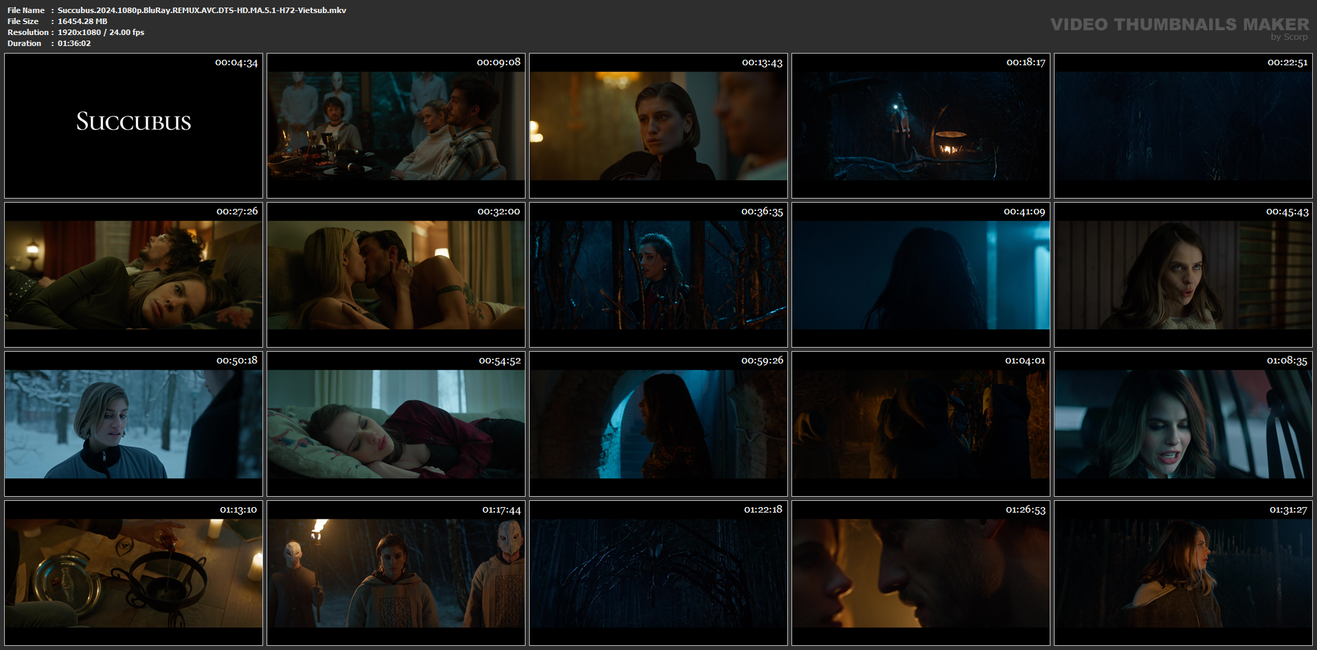
Task: Select the snowy scene thumbnail at 00:50:18
Action: click(133, 424)
